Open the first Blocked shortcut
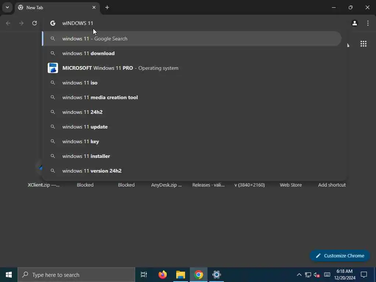 (85, 185)
